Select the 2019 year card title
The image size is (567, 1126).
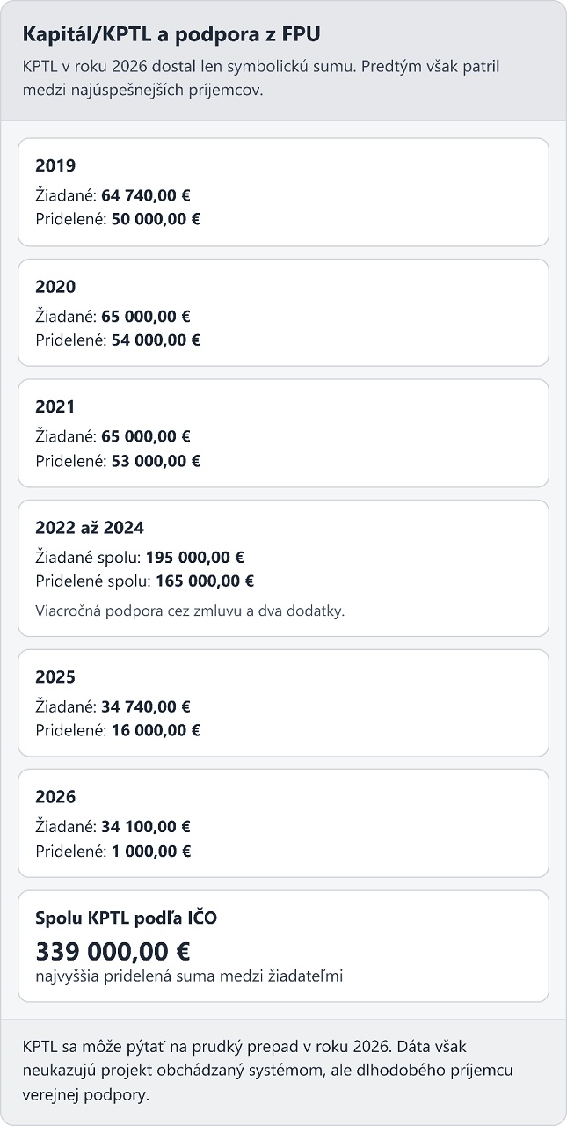pyautogui.click(x=55, y=165)
